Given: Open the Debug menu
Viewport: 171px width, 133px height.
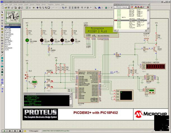Looking at the screenshot, I should click(38, 5).
